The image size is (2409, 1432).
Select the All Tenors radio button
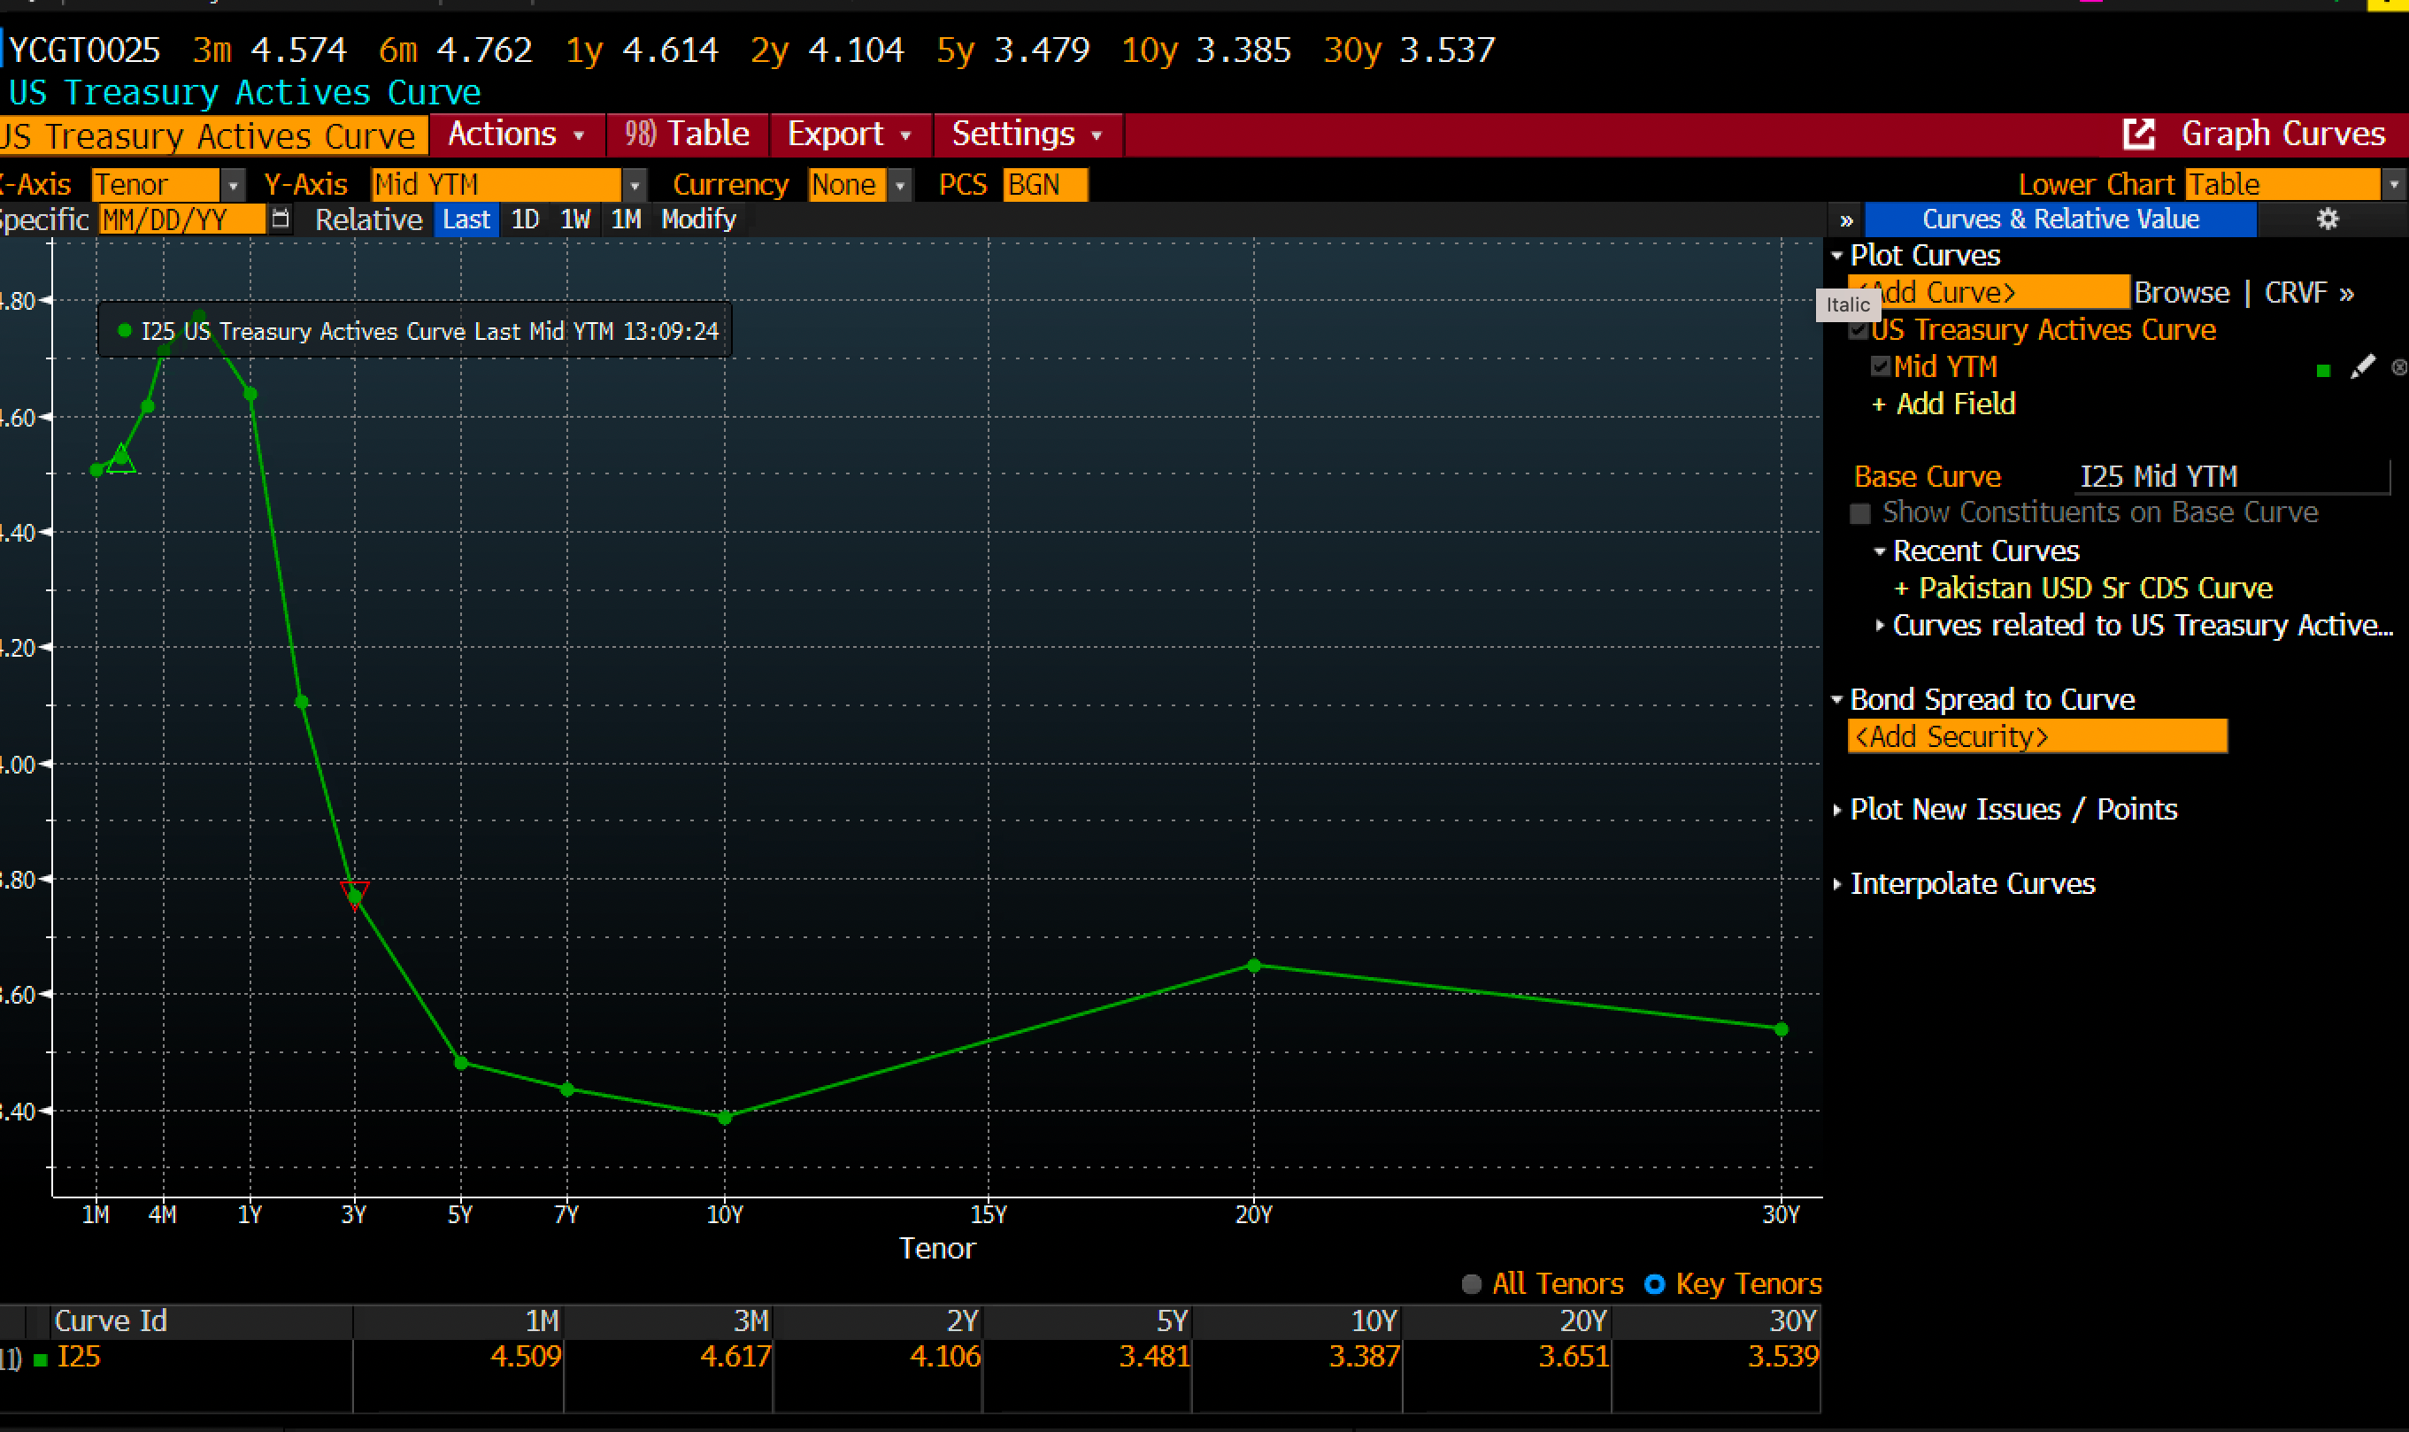coord(1471,1284)
